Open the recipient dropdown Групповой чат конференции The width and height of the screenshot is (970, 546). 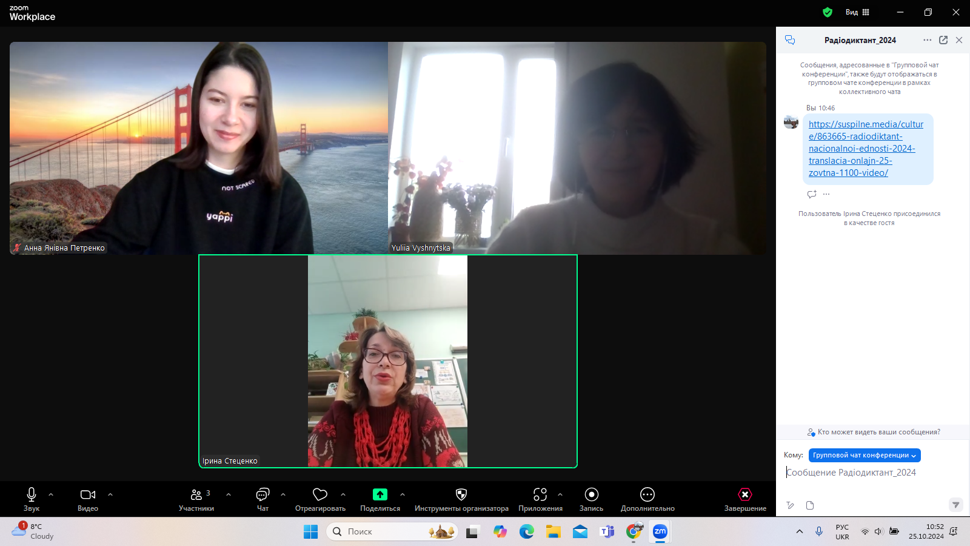[865, 456]
